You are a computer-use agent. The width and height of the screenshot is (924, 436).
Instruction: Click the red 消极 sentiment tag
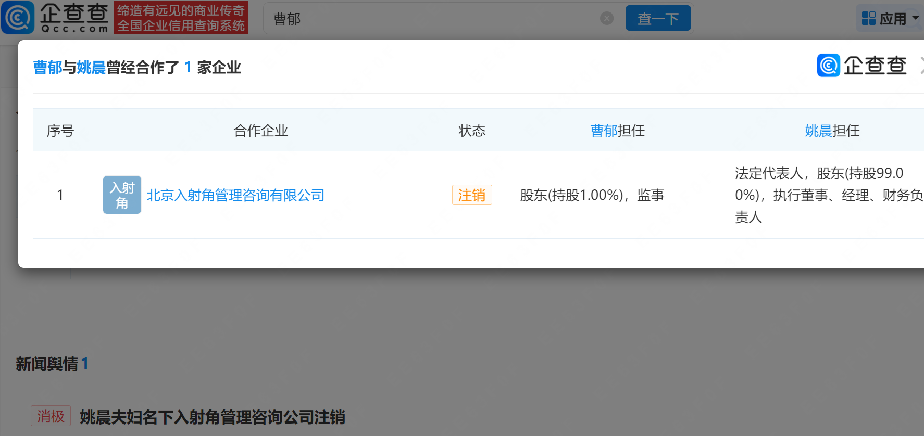click(x=51, y=416)
